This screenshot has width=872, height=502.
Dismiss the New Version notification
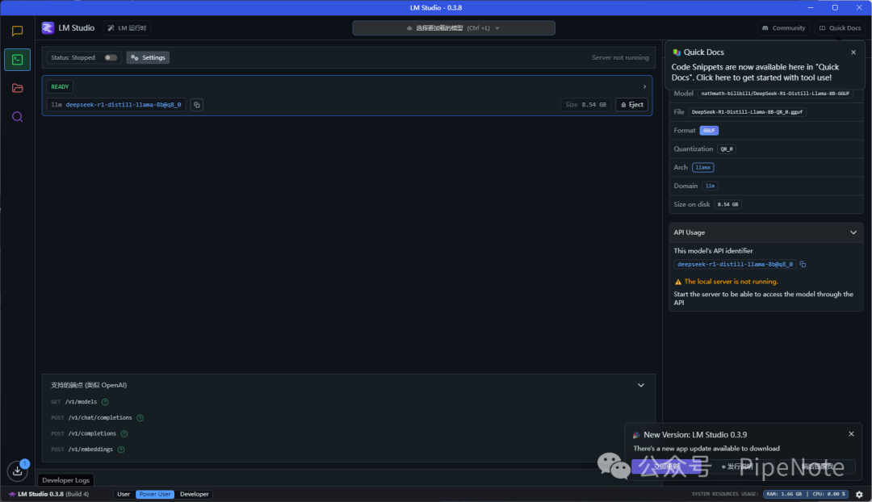click(x=851, y=434)
